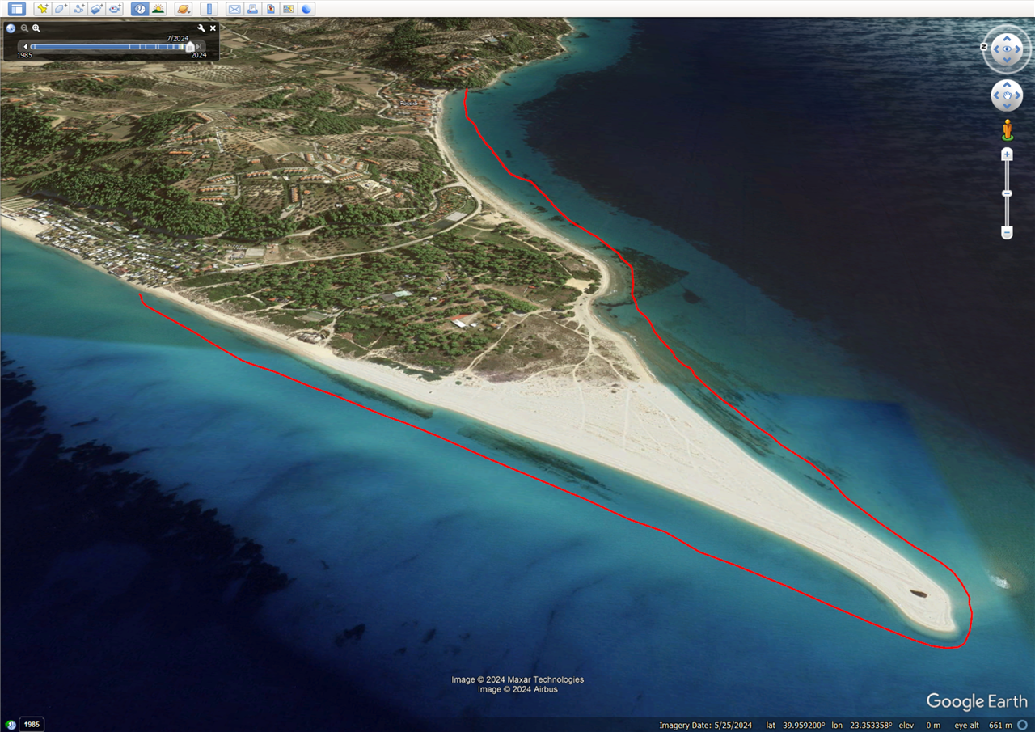Look down with the bottom compass arrow
Viewport: 1035px width, 732px height.
coord(1007,60)
